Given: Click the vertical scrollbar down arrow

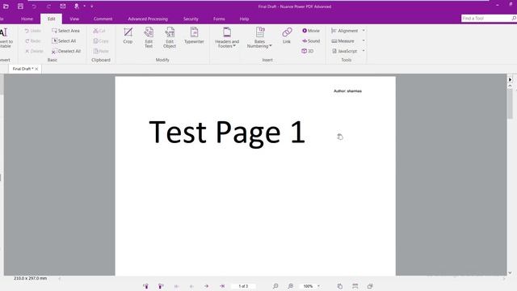Looking at the screenshot, I should coord(510,272).
